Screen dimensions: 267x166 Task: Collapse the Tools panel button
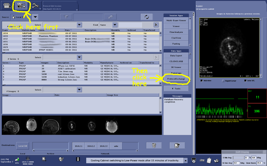(x=176, y=89)
